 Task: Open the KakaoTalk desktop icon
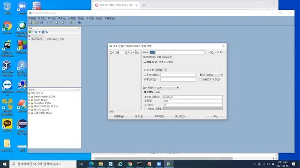coord(7,126)
